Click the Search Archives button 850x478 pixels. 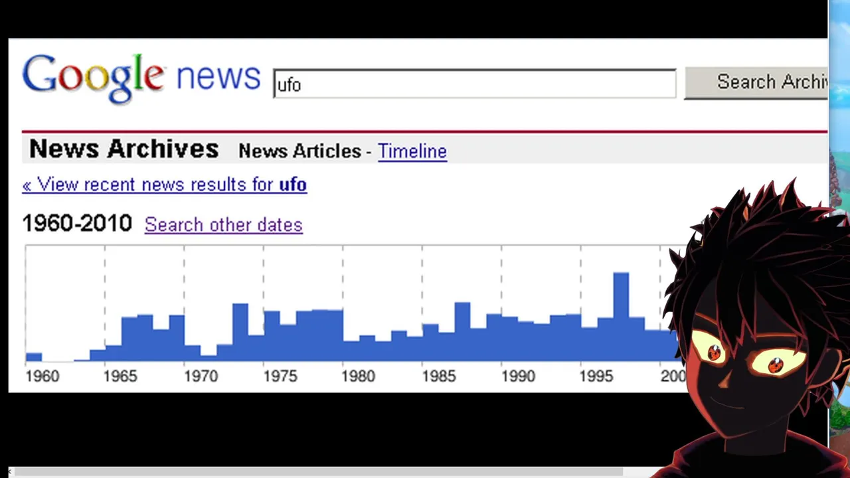756,82
